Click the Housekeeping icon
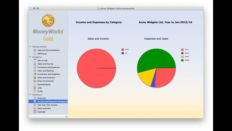232x131 pixels. pos(35,84)
